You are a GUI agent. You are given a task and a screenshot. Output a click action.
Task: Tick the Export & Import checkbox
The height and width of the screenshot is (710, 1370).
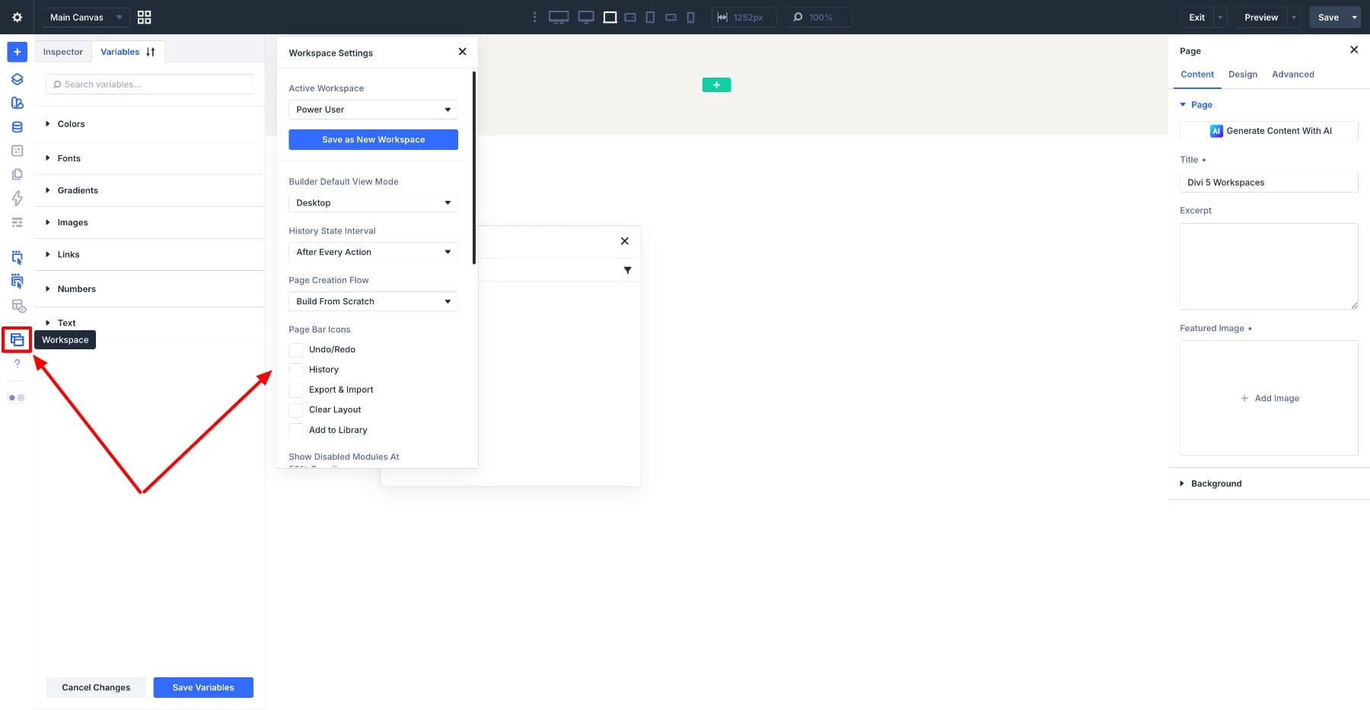click(x=296, y=390)
